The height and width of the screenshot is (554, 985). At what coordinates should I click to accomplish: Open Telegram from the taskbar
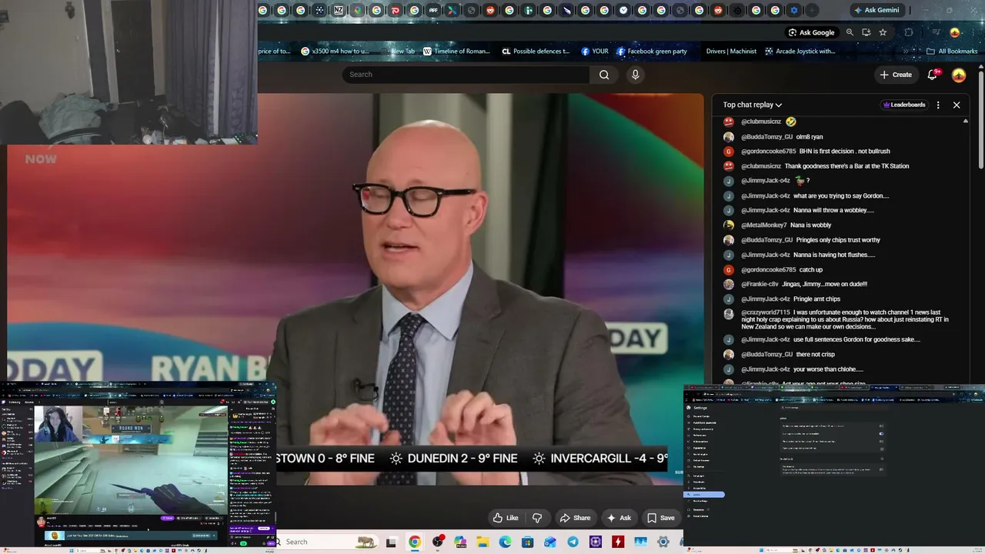click(573, 542)
